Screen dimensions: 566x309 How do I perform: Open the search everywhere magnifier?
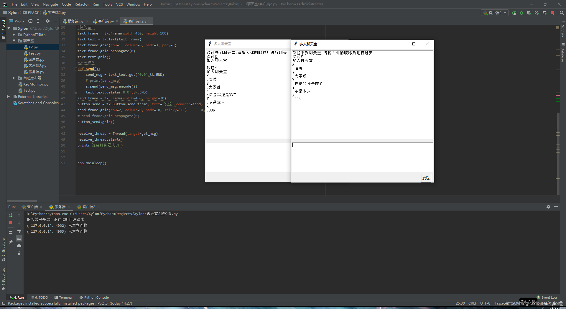[x=561, y=13]
